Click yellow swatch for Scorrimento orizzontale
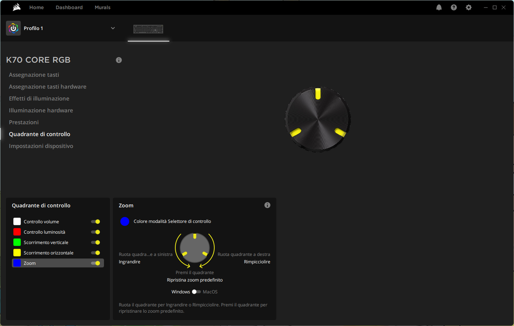 [x=17, y=253]
